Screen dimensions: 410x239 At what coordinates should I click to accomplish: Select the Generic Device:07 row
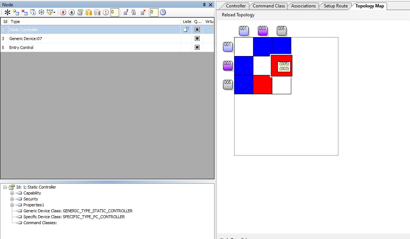click(107, 39)
